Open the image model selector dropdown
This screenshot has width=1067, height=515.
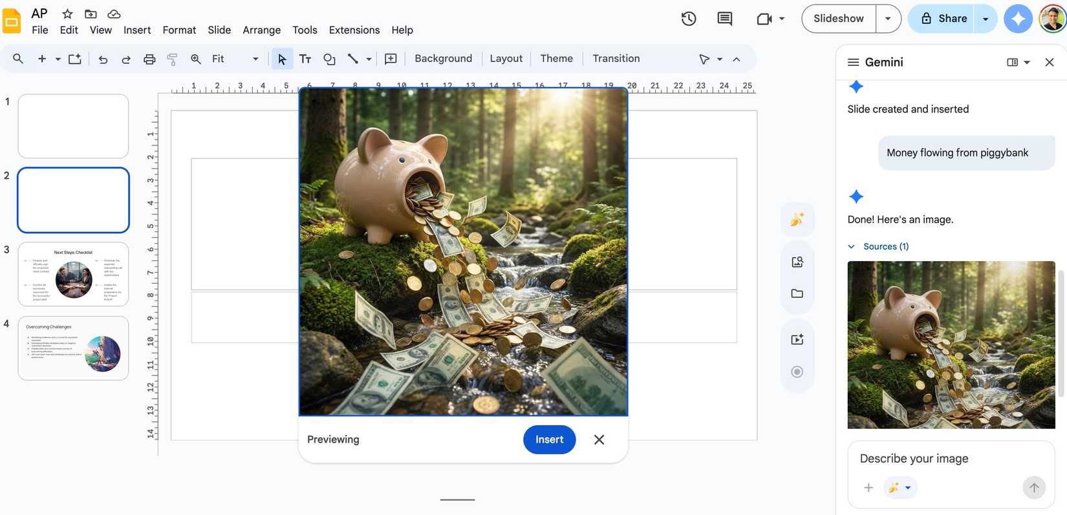point(900,488)
